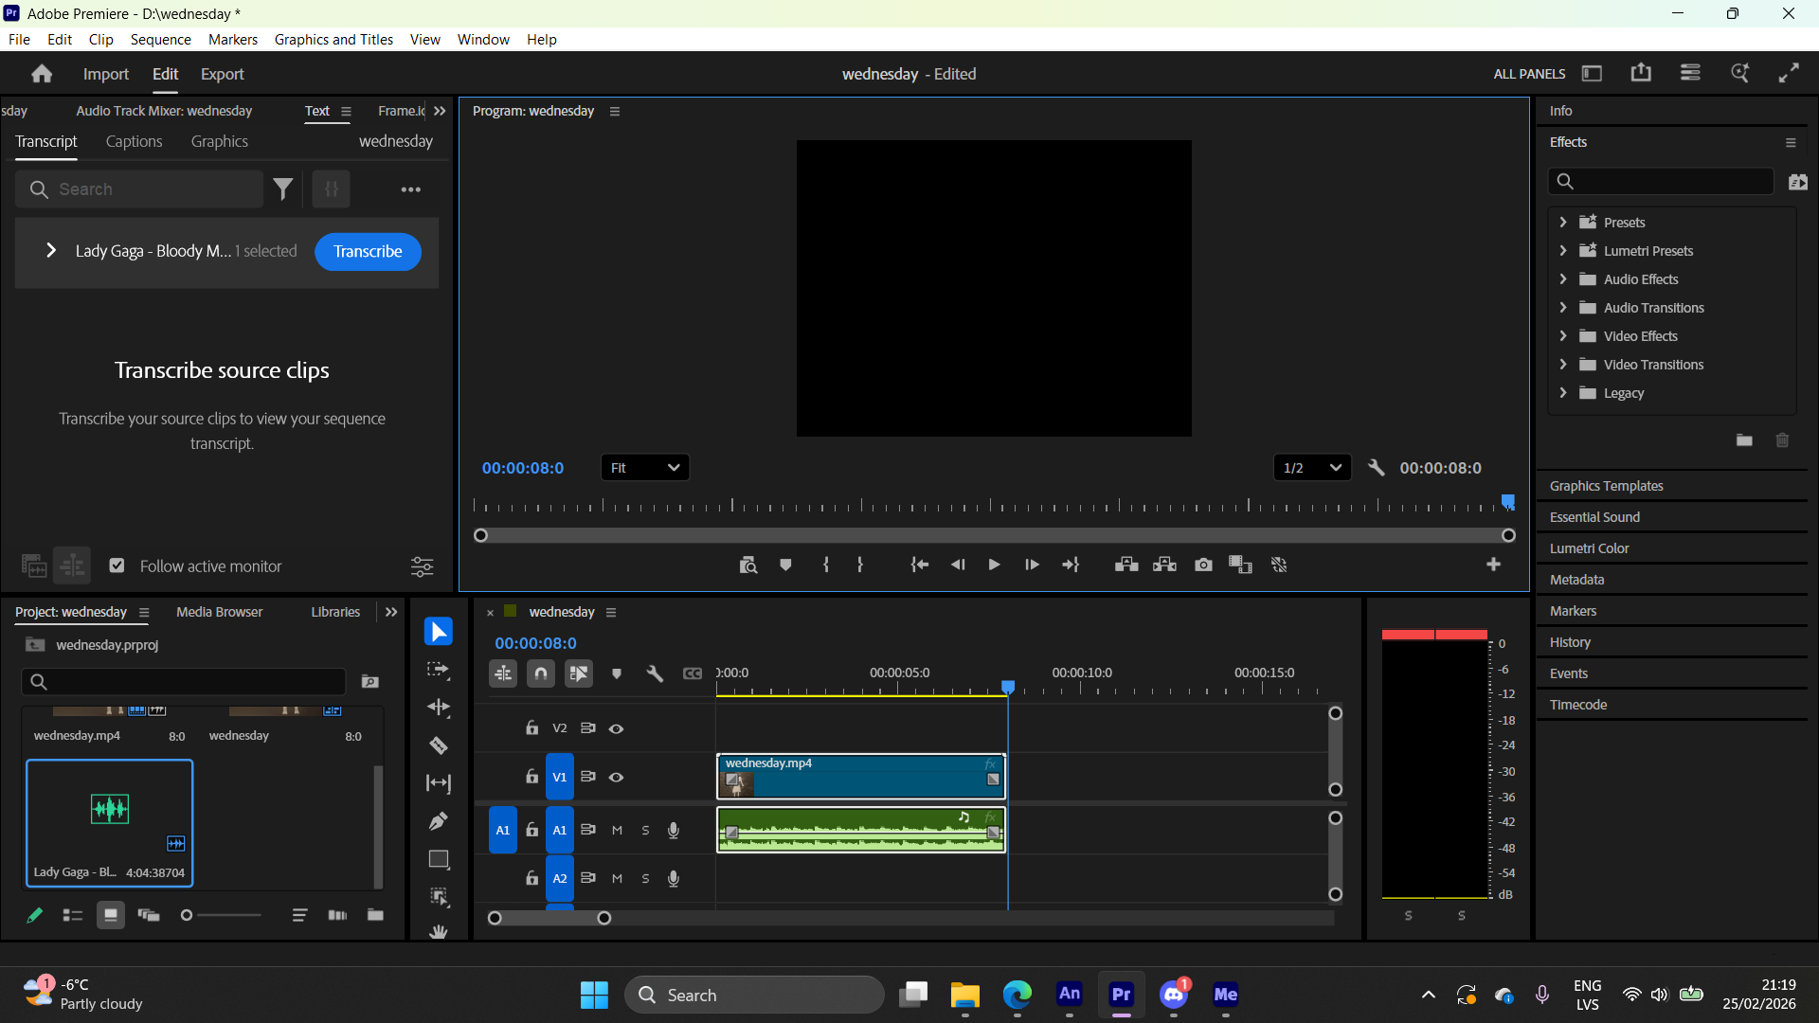Expand the Video Effects folder

point(1563,336)
